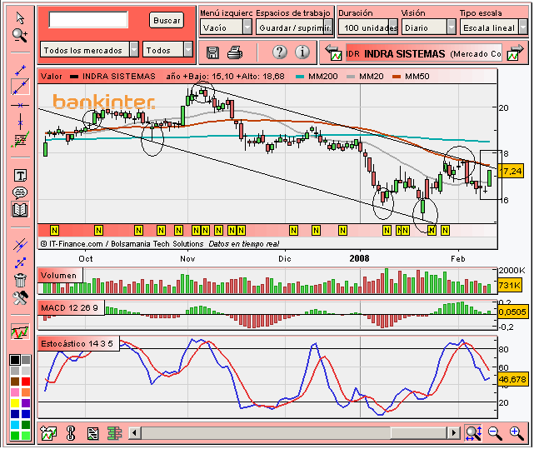The image size is (534, 449).
Task: Click the zoom out magnifier at bottom right
Action: [x=495, y=433]
